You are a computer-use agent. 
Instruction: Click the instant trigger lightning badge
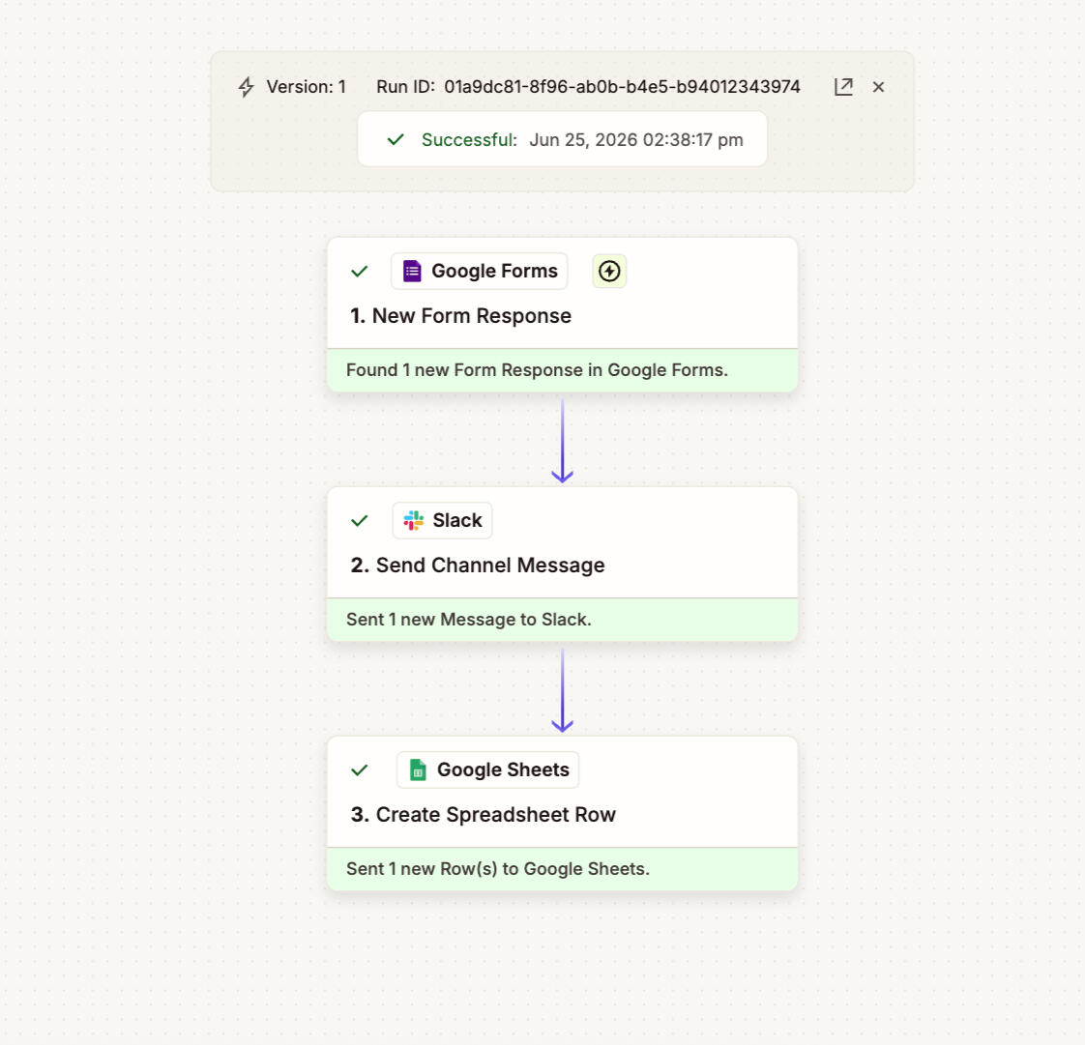(609, 271)
